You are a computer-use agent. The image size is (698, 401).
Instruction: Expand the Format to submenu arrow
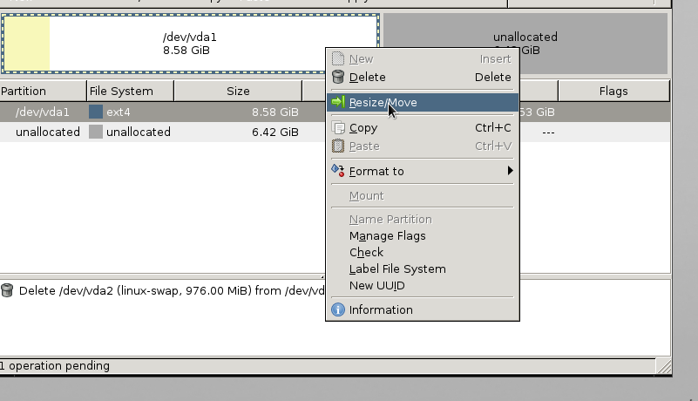[x=511, y=171]
